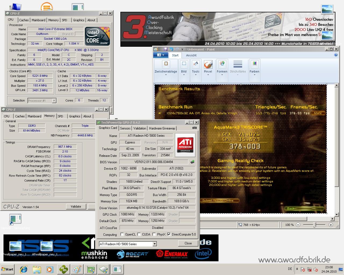Open Hardware Giveaway tab in GPU-Z
344x275 pixels.
point(162,128)
